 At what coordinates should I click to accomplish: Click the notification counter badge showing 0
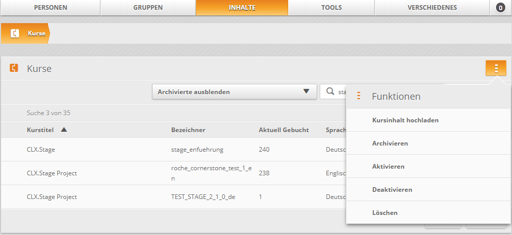click(500, 8)
